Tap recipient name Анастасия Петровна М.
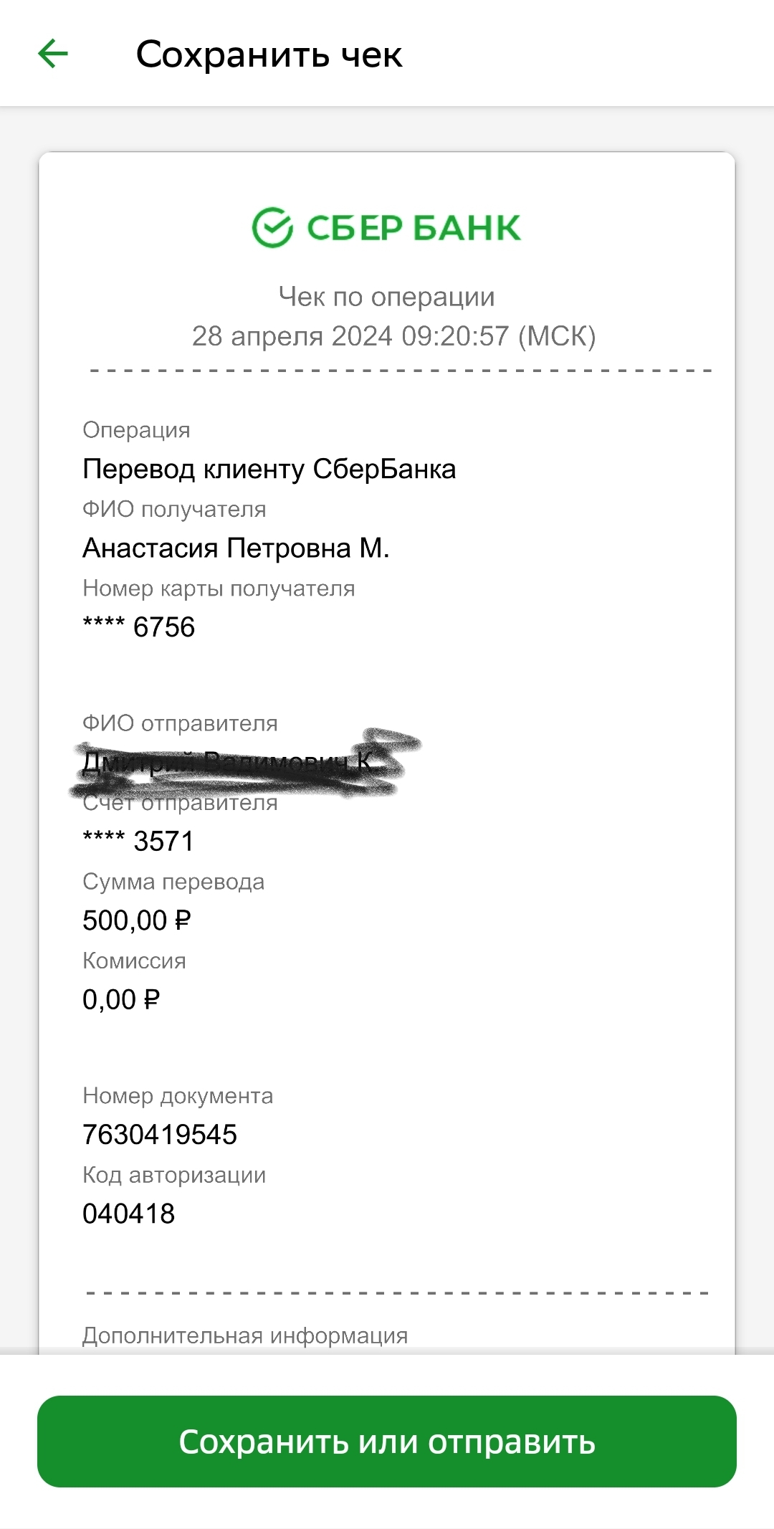This screenshot has width=774, height=1529. [x=236, y=548]
